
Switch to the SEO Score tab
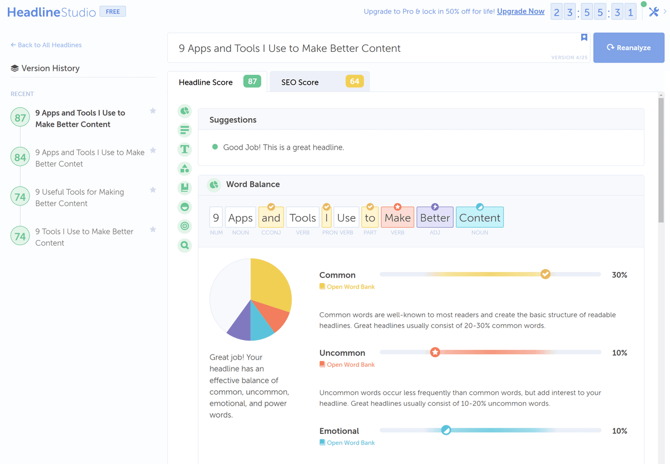pos(319,82)
